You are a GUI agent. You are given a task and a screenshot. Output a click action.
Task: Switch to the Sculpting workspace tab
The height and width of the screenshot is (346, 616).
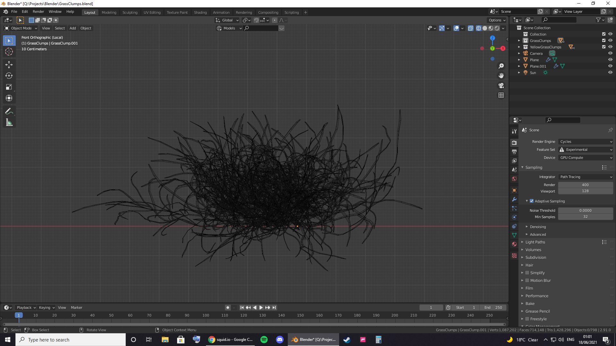pyautogui.click(x=130, y=12)
